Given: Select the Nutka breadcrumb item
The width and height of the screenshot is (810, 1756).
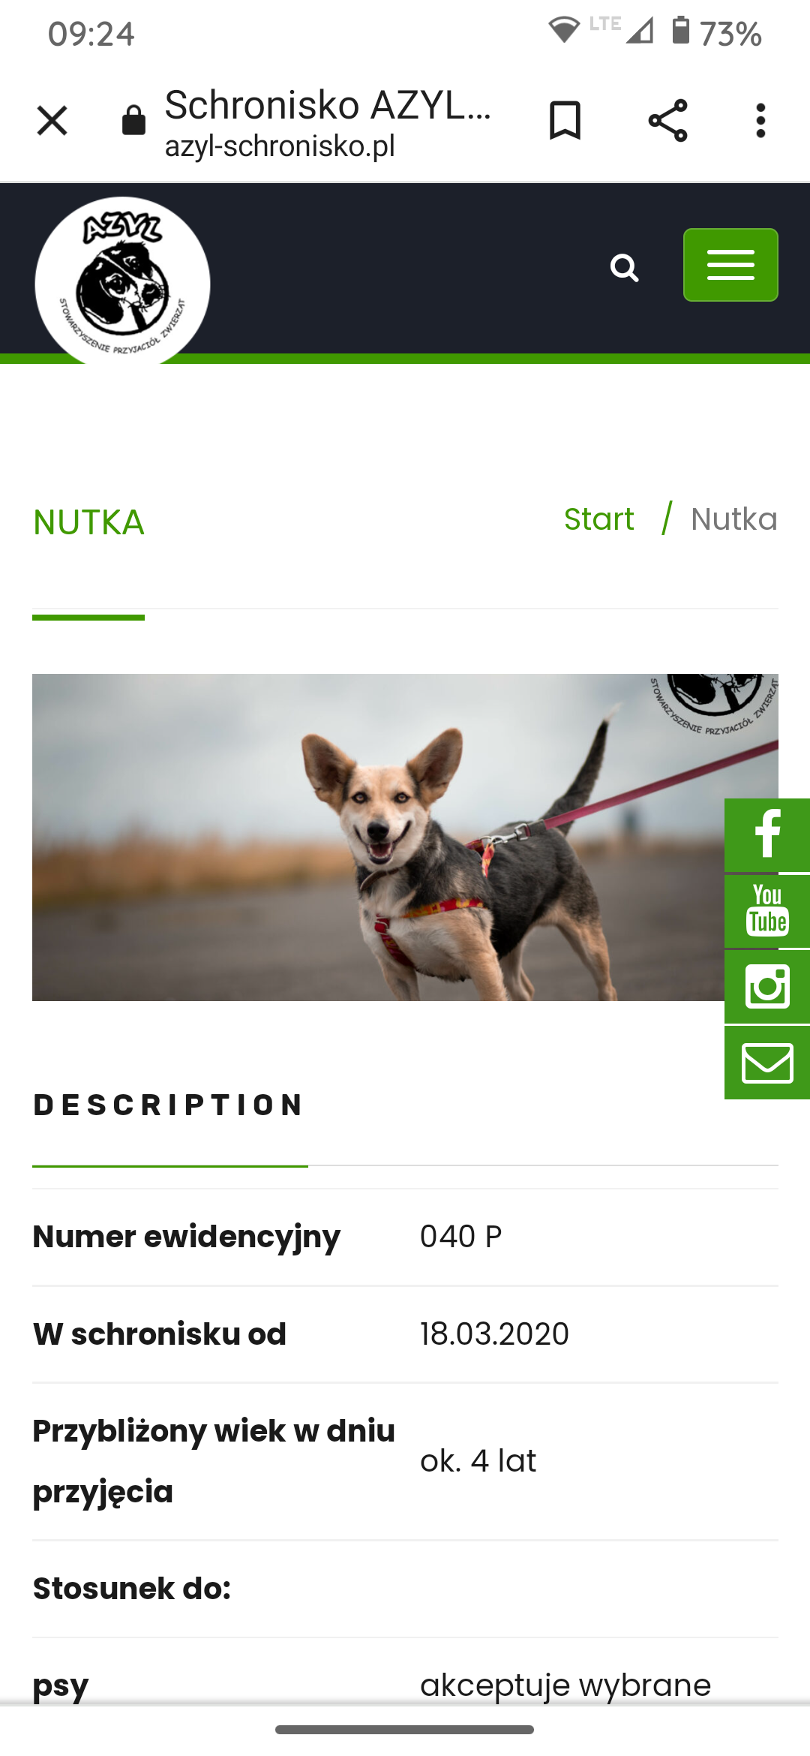Looking at the screenshot, I should click(x=734, y=519).
